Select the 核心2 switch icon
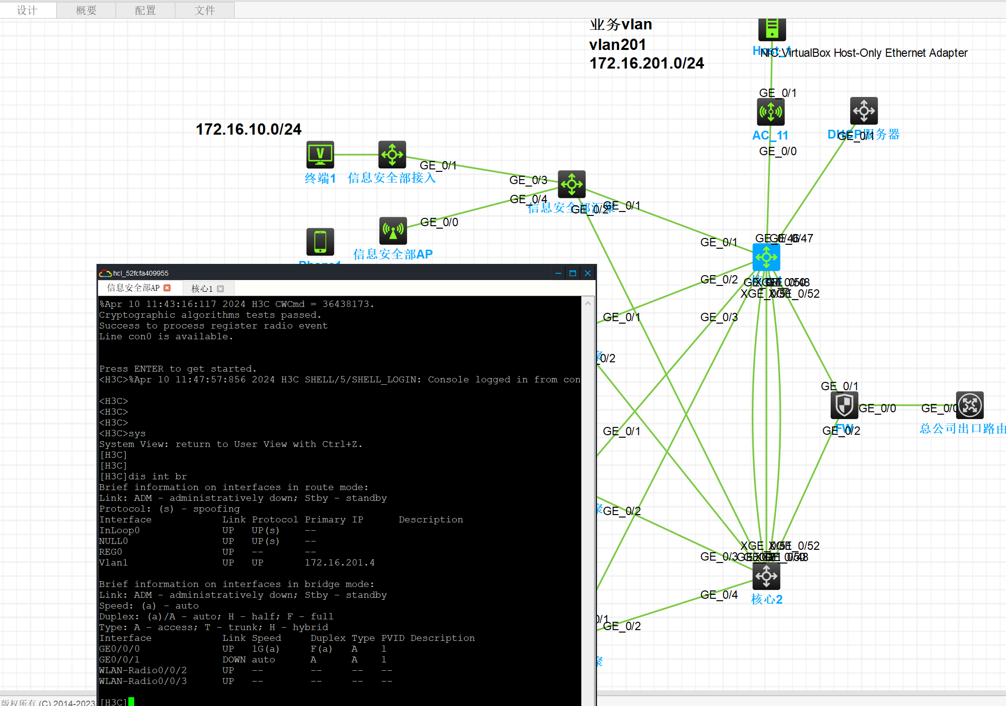Viewport: 1006px width, 706px height. [766, 576]
